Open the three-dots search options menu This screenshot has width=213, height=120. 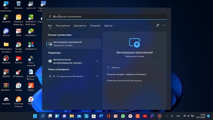(x=164, y=25)
